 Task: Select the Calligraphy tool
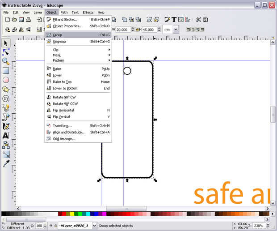(x=6, y=126)
